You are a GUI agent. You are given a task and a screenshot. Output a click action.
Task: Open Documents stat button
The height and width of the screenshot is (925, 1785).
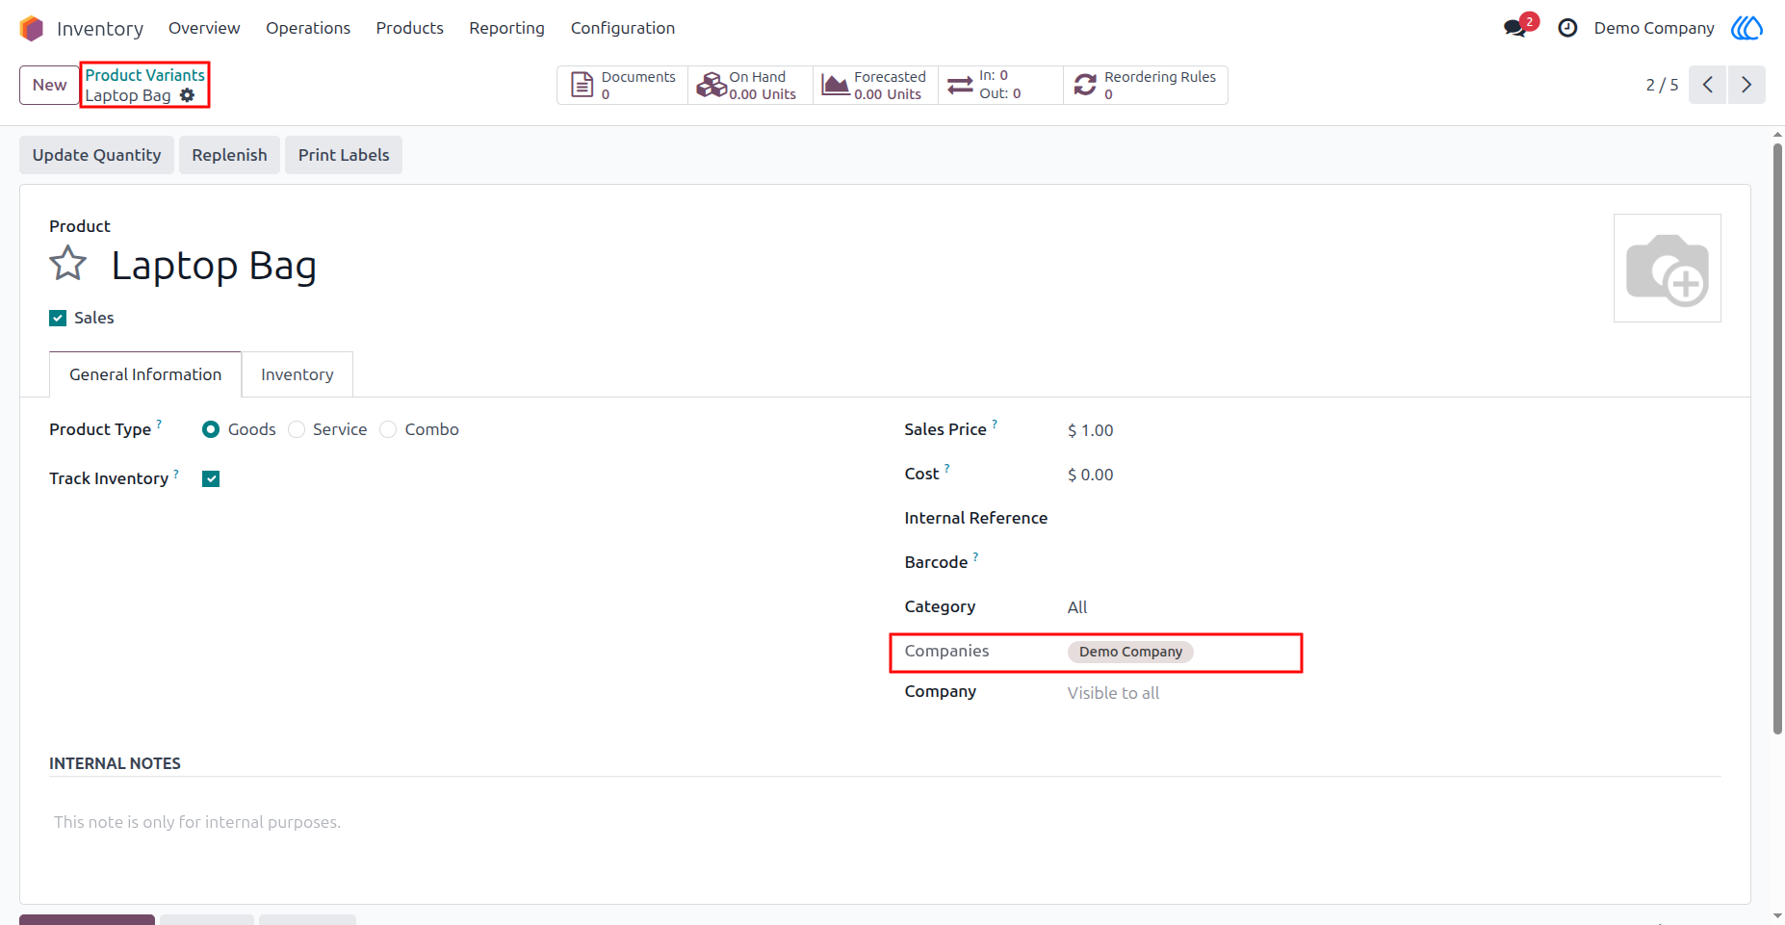(623, 85)
